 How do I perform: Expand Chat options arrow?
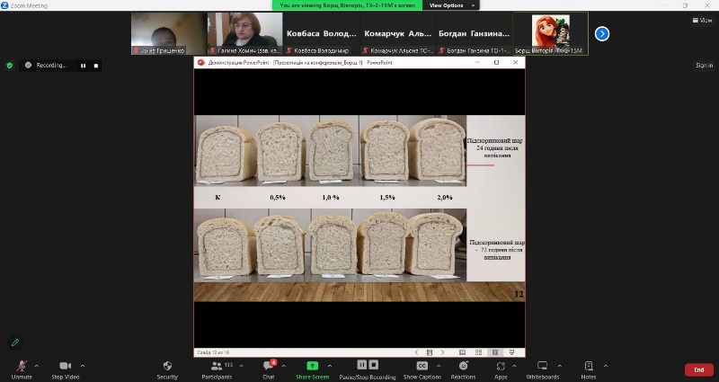[x=283, y=366]
